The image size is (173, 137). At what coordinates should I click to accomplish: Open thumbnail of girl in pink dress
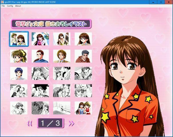click(40, 39)
